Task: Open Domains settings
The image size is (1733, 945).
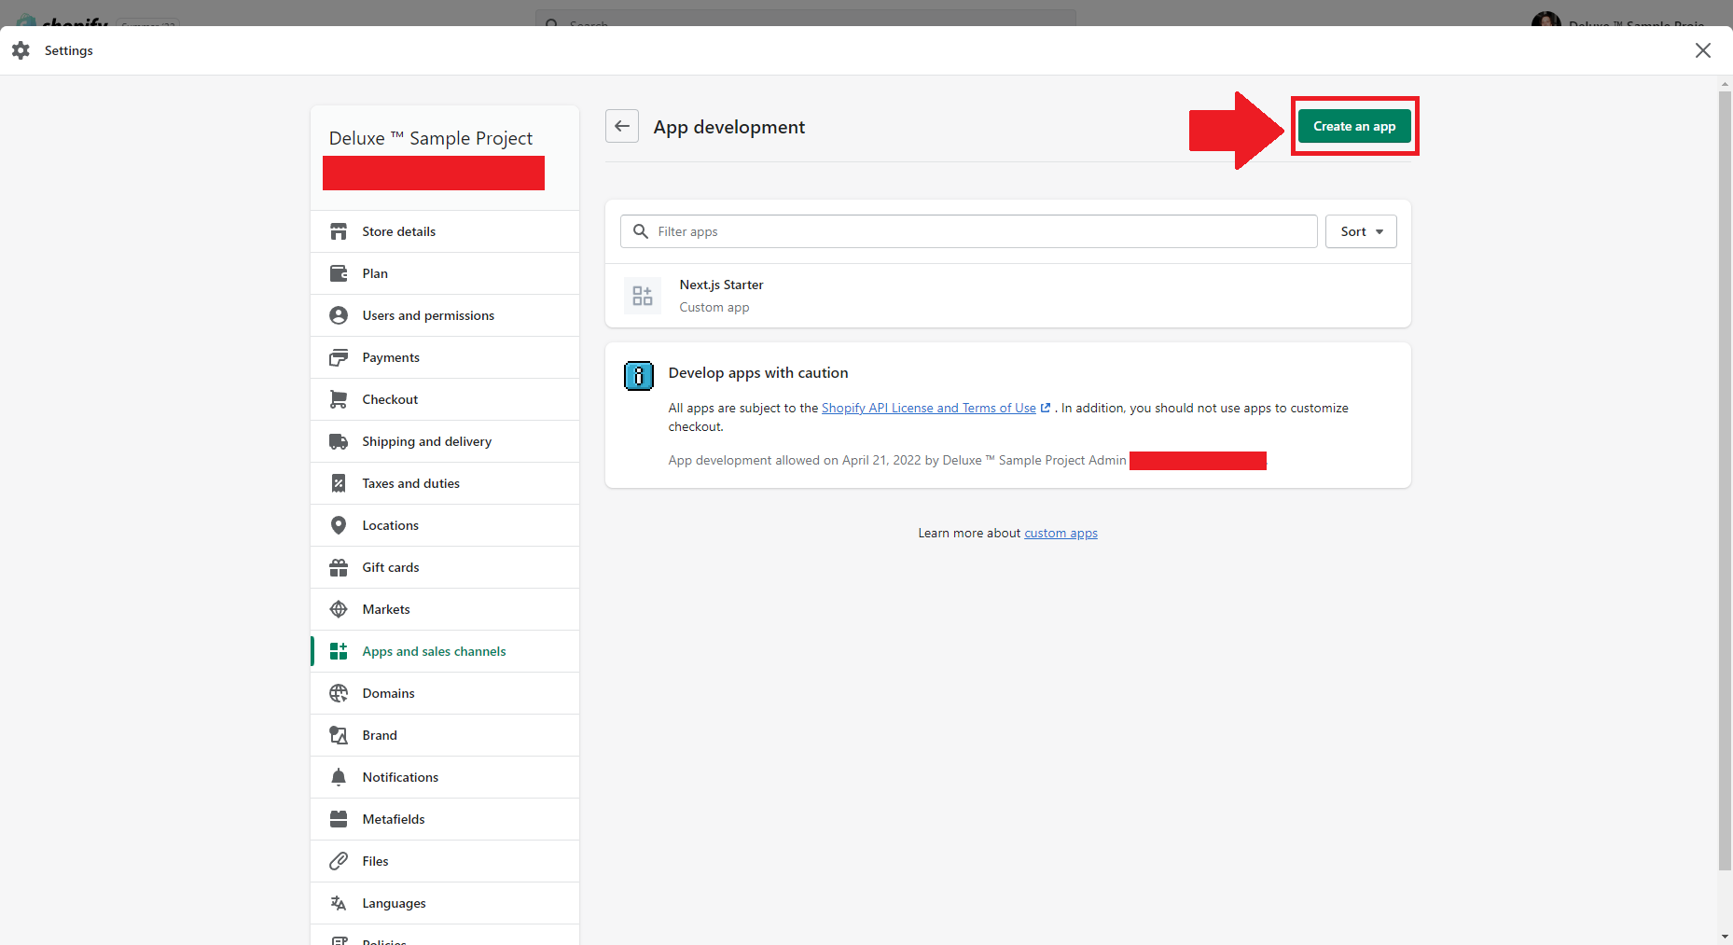Action: pyautogui.click(x=445, y=693)
